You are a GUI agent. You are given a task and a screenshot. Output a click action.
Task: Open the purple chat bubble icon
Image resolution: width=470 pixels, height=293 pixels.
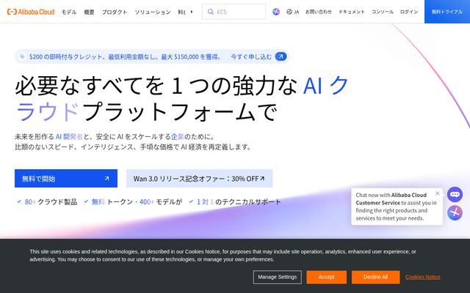point(455,194)
